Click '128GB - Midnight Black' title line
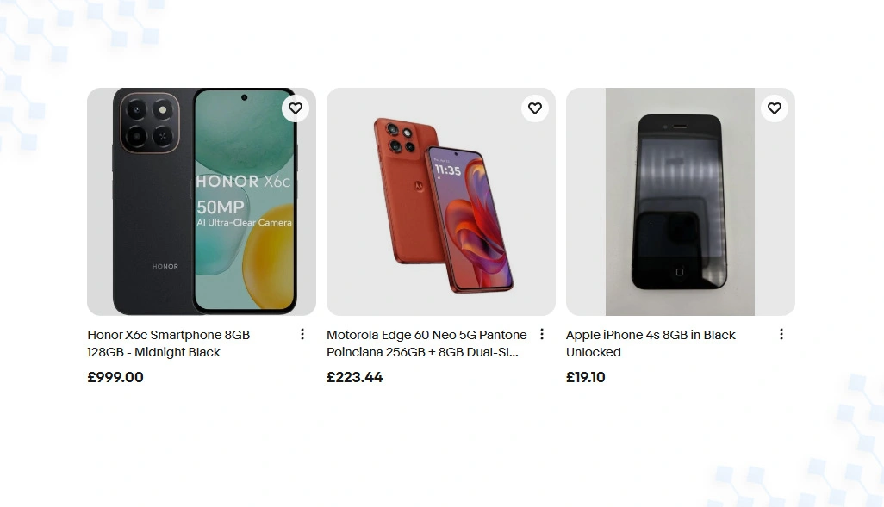The width and height of the screenshot is (884, 507). [154, 352]
